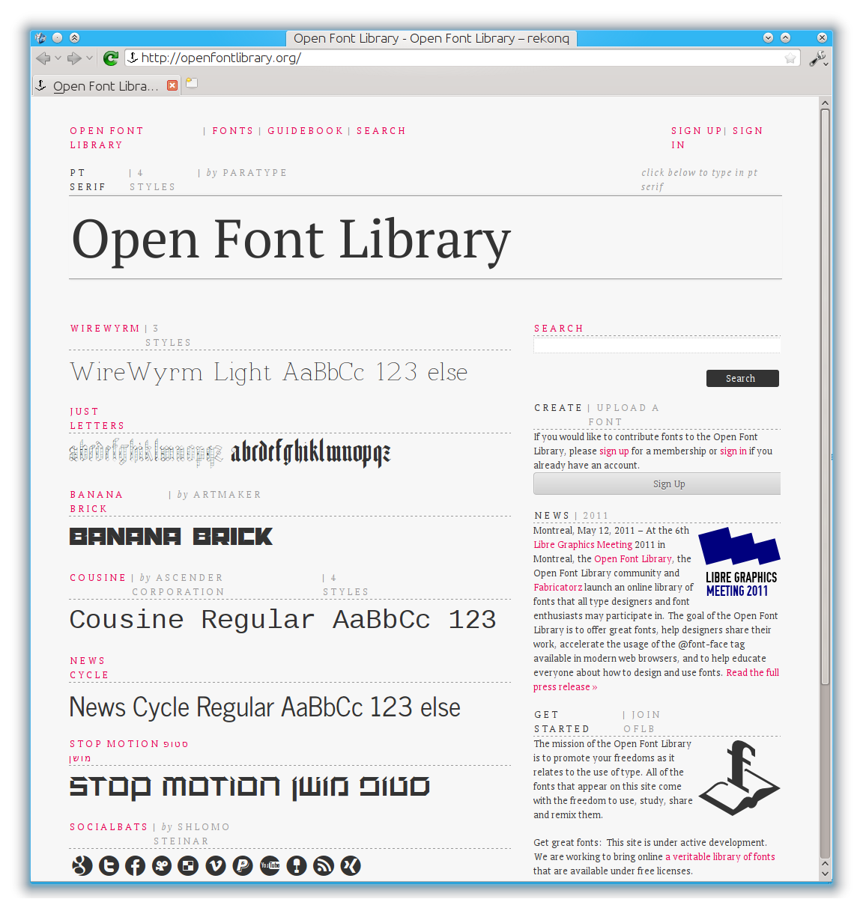The width and height of the screenshot is (863, 914).
Task: Go back with the browser back arrow
Action: (43, 58)
